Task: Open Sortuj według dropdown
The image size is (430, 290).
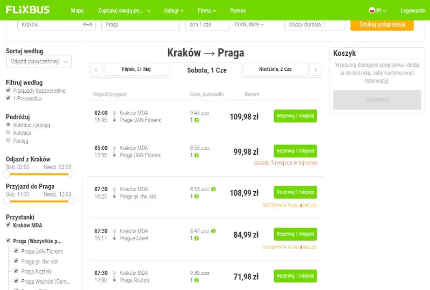Action: [x=39, y=61]
